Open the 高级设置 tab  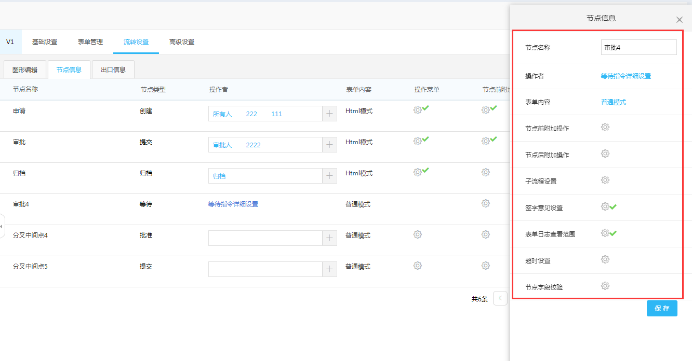182,42
